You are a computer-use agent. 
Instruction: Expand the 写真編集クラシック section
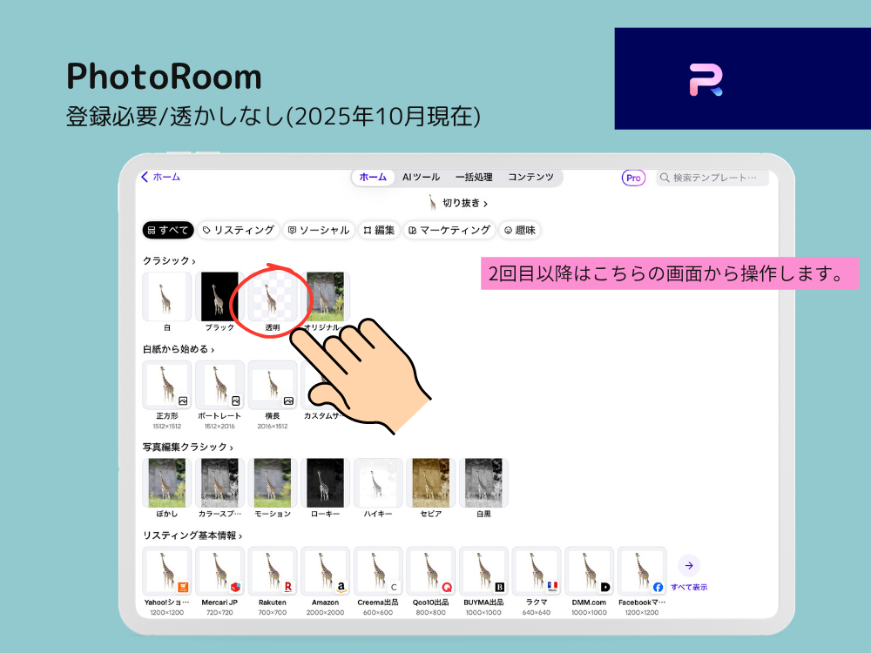click(x=188, y=447)
